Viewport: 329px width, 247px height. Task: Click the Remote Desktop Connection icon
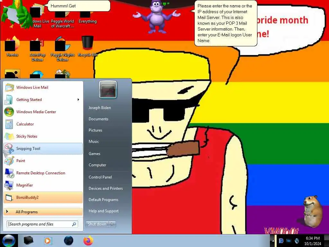click(9, 173)
